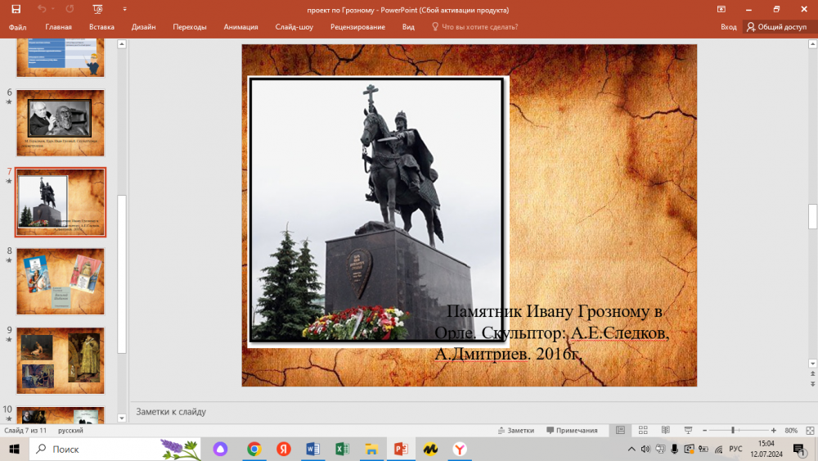The width and height of the screenshot is (818, 461).
Task: Click the Общий доступ share button
Action: 776,27
